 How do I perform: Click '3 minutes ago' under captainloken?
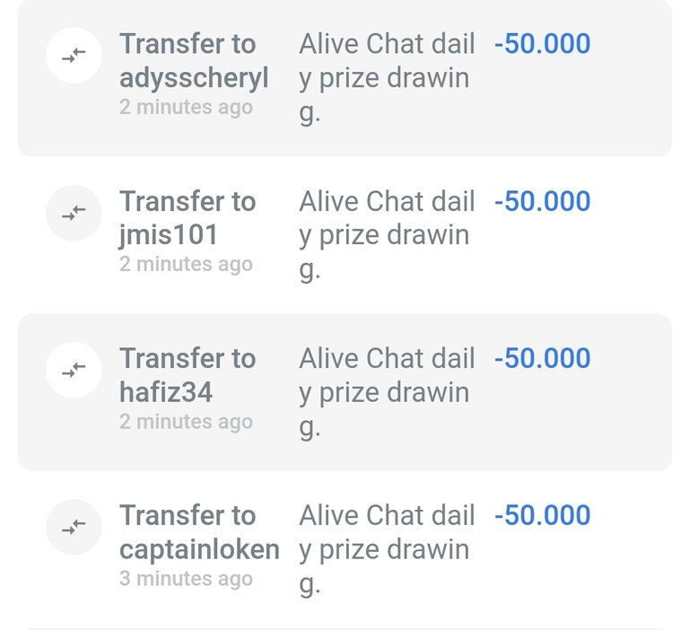(186, 578)
